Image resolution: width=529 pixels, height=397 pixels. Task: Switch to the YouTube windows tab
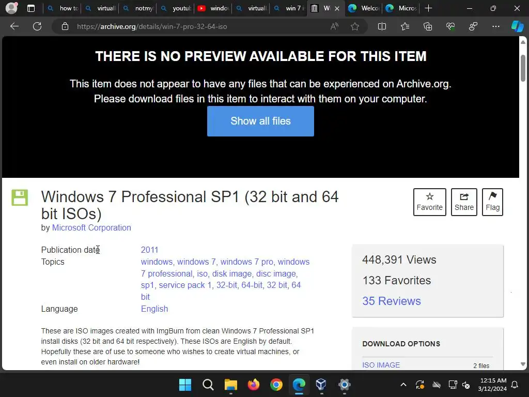click(x=213, y=8)
